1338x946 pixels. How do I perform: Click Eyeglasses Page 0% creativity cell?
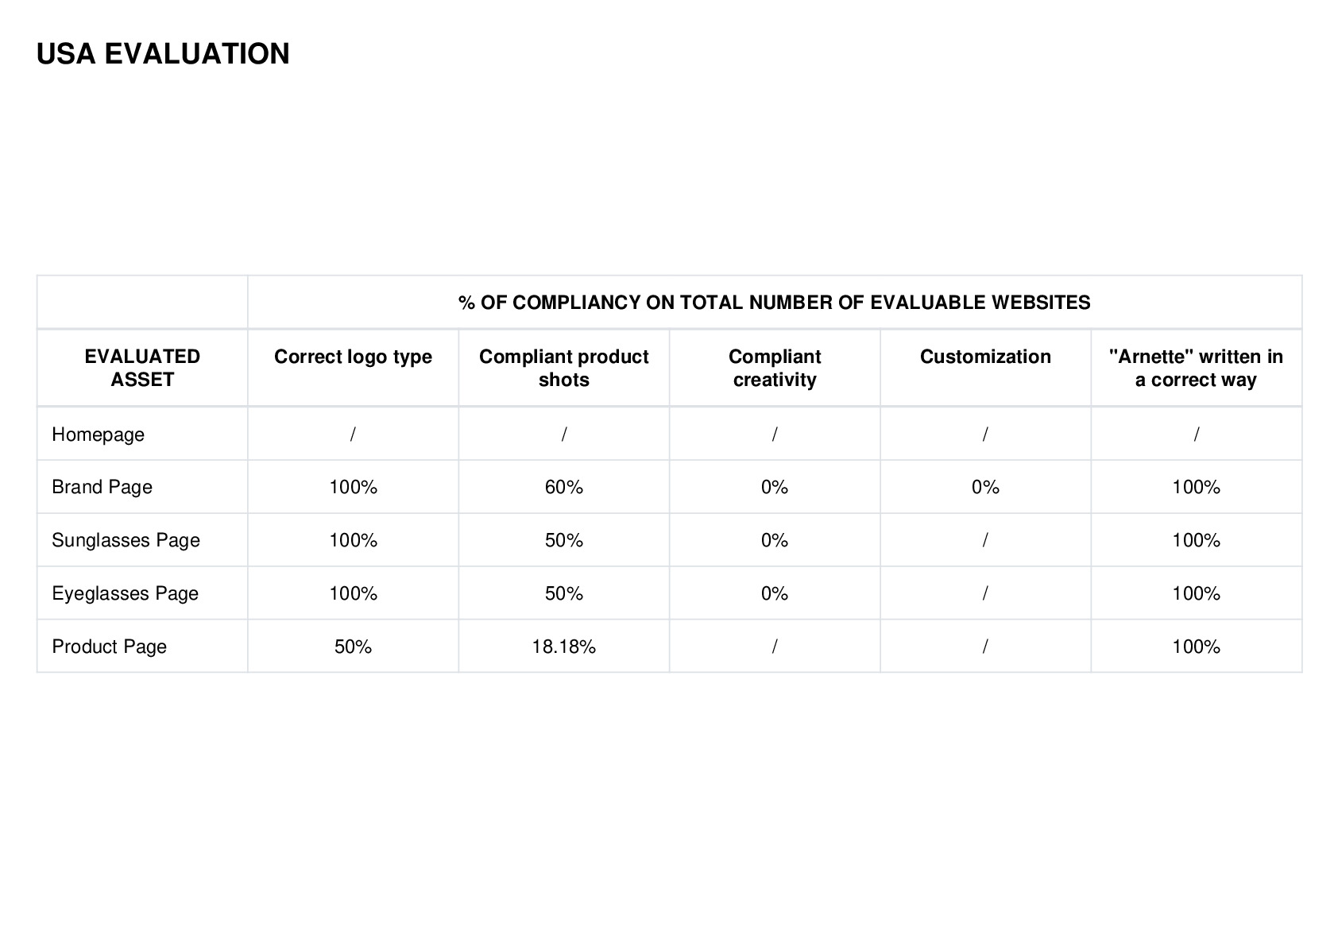tap(775, 593)
